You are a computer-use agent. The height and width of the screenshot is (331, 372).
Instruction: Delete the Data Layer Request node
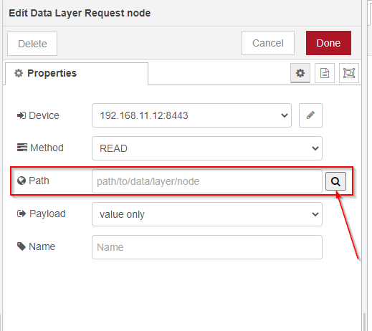click(x=32, y=44)
